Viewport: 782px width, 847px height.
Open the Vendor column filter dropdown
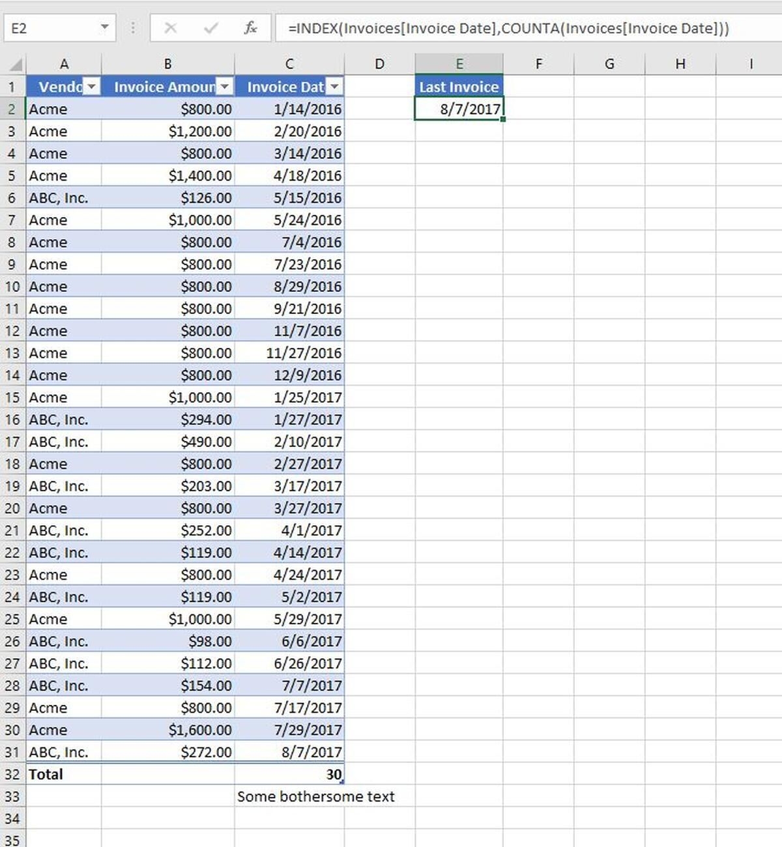[x=93, y=87]
